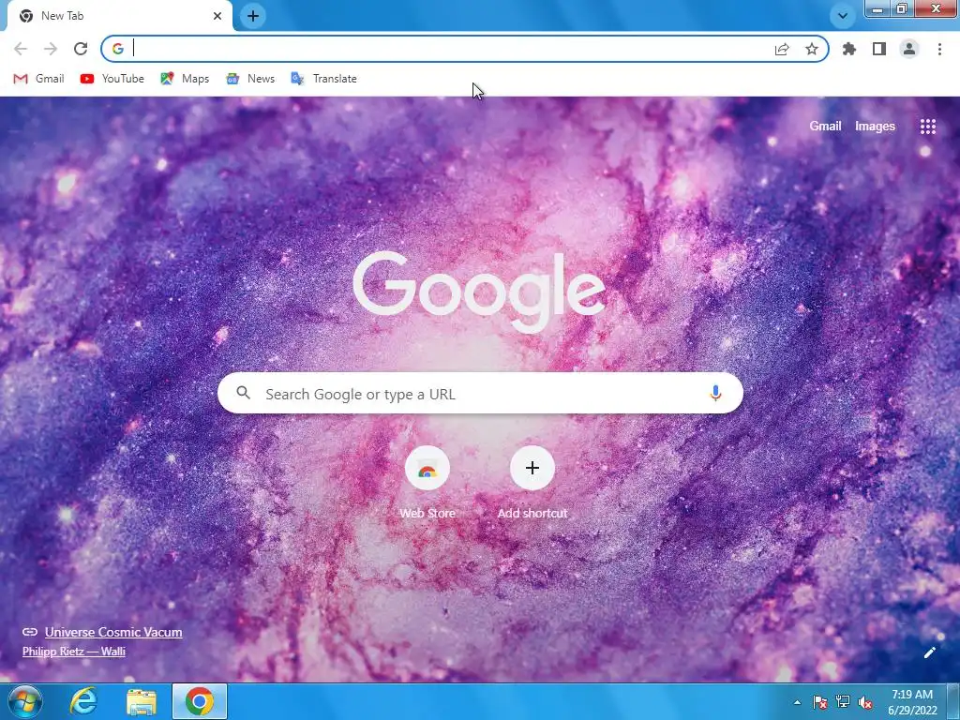The height and width of the screenshot is (720, 960).
Task: Open the Universe Cosmic Vacum link
Action: 113,632
